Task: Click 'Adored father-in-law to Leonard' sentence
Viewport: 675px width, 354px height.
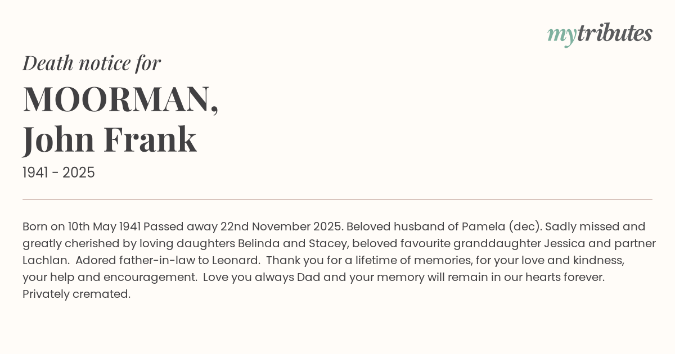Action: click(x=168, y=260)
